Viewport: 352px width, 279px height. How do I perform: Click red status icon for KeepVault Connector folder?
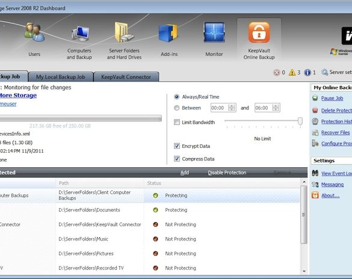pos(155,224)
